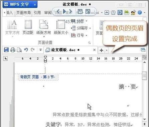
Task: Expand the 文字方向 dropdown arrow
Action: point(12,37)
